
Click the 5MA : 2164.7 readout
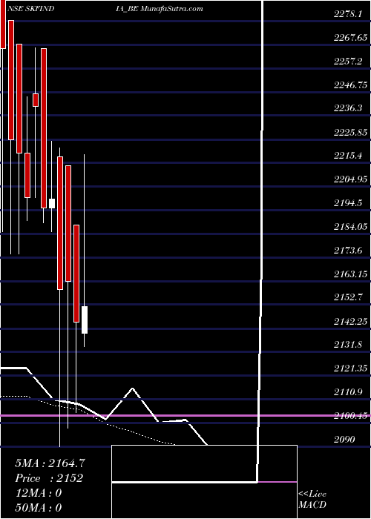click(50, 463)
